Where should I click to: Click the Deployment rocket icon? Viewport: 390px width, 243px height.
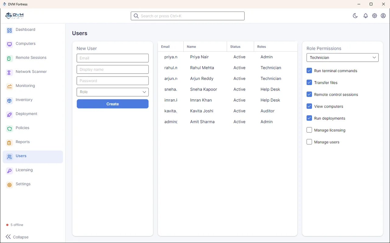pyautogui.click(x=9, y=115)
